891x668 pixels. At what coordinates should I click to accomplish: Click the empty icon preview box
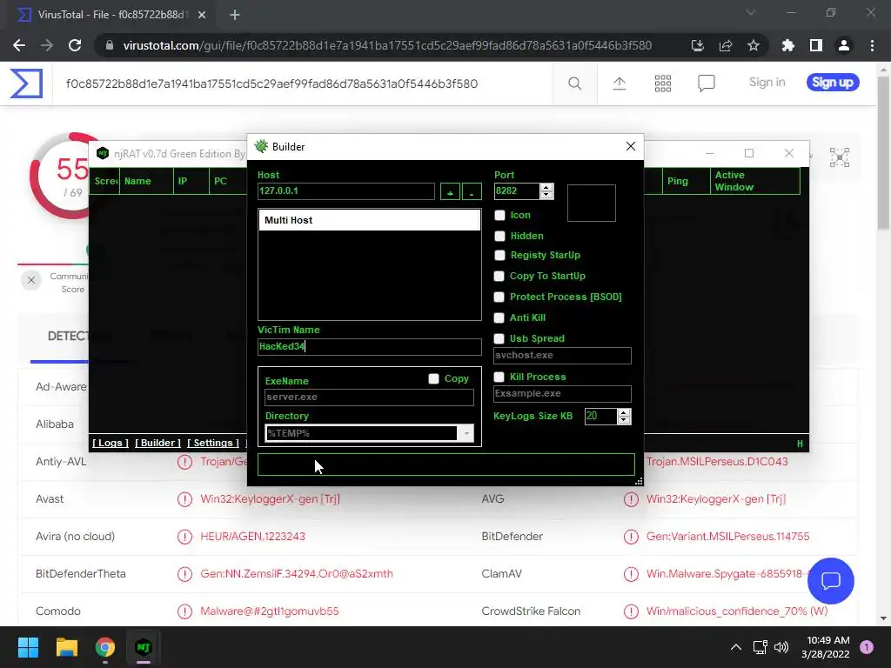point(592,203)
